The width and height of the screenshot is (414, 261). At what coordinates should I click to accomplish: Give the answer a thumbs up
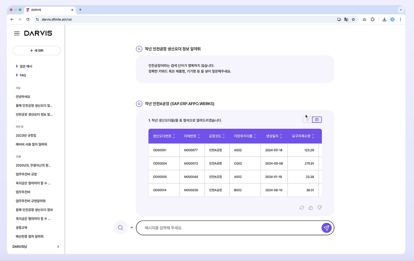coord(311,208)
